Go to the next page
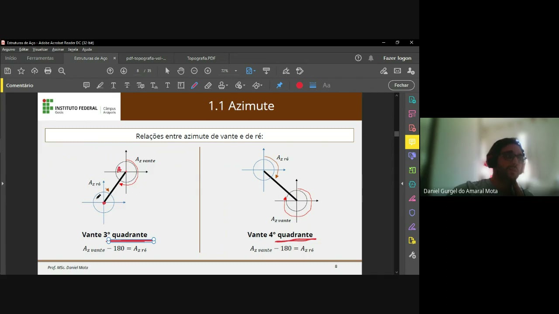559x314 pixels. pos(124,71)
